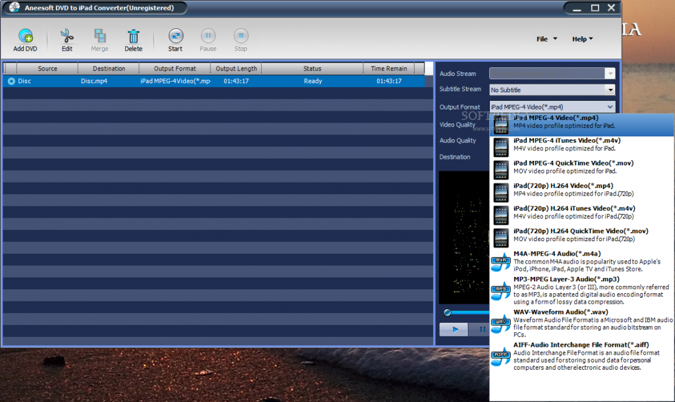The image size is (675, 402).
Task: Choose MP3-MPEG Layer-3 Audio(*.mp3) format
Action: (x=582, y=291)
